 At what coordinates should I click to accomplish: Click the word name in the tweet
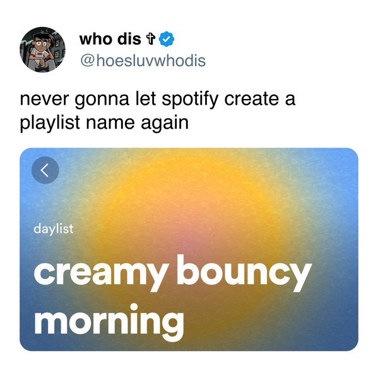pos(110,123)
